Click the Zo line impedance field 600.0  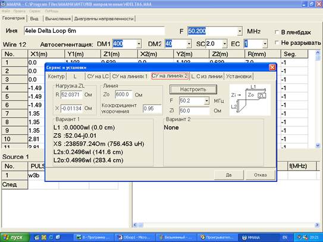coord(123,95)
